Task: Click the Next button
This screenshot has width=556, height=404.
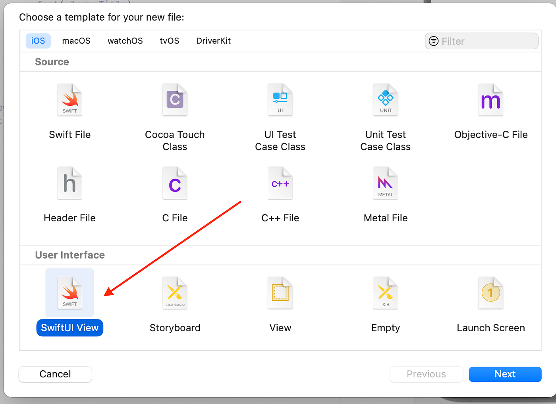Action: (x=505, y=374)
